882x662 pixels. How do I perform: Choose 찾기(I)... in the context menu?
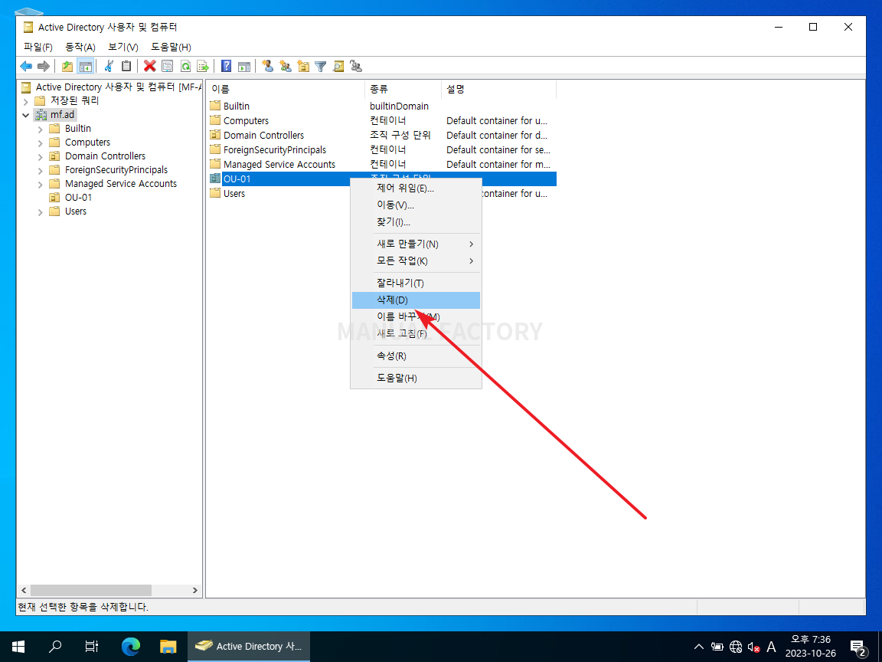point(416,221)
